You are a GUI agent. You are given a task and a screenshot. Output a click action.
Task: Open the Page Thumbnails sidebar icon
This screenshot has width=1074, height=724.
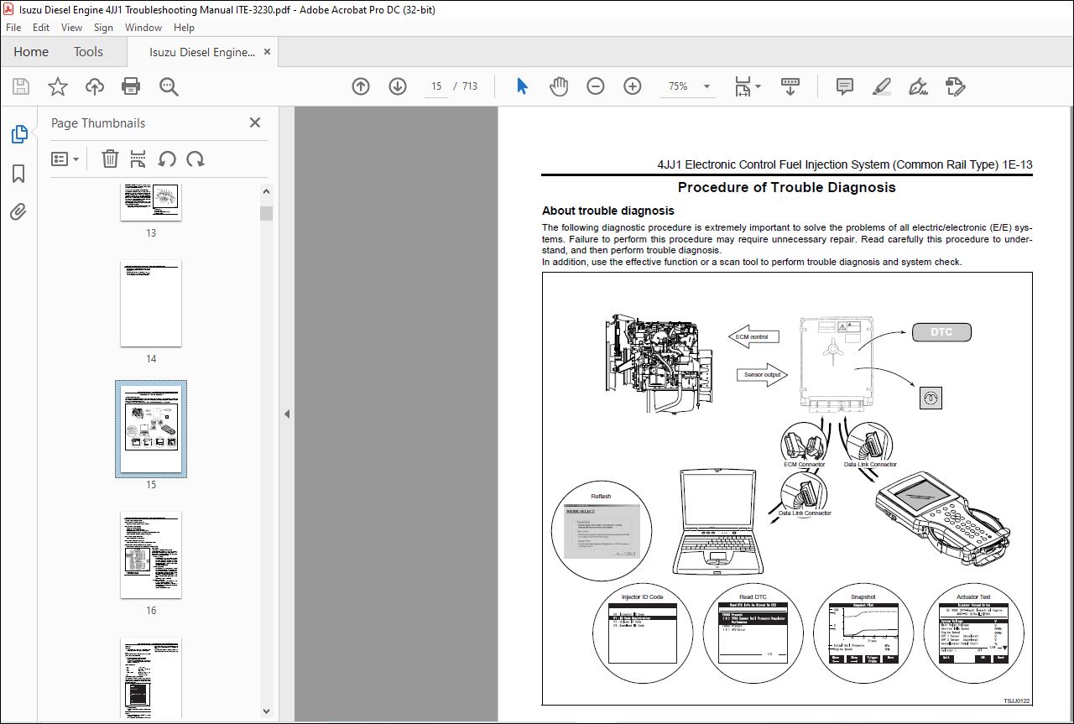click(18, 134)
